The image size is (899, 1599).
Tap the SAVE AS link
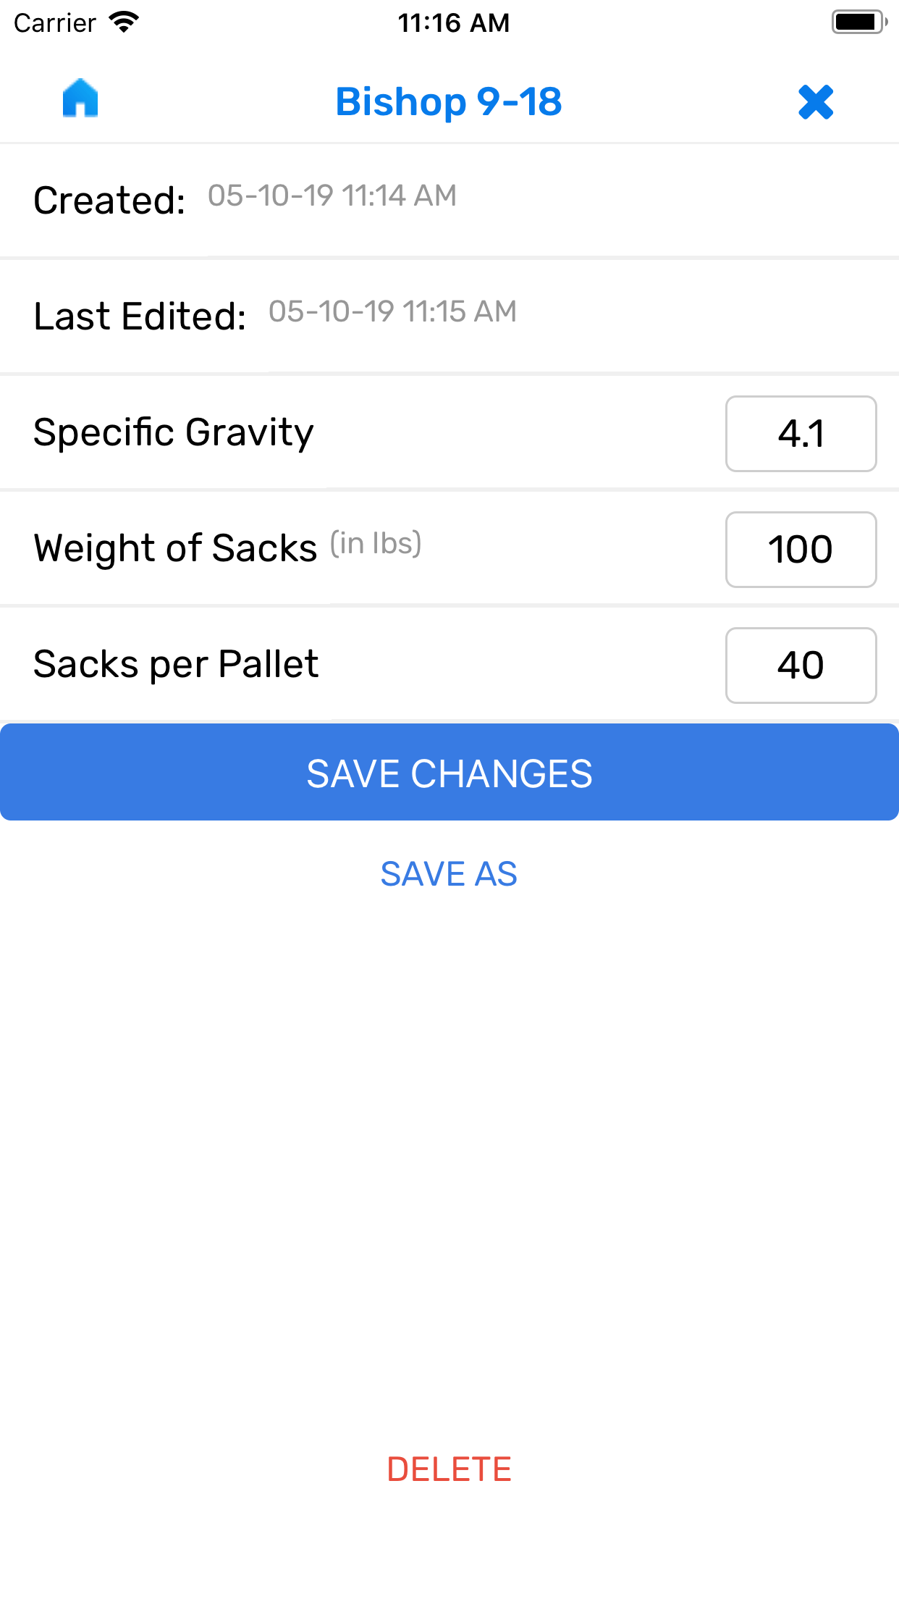pyautogui.click(x=449, y=874)
